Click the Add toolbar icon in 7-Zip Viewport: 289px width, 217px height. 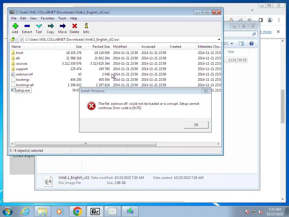[15, 26]
